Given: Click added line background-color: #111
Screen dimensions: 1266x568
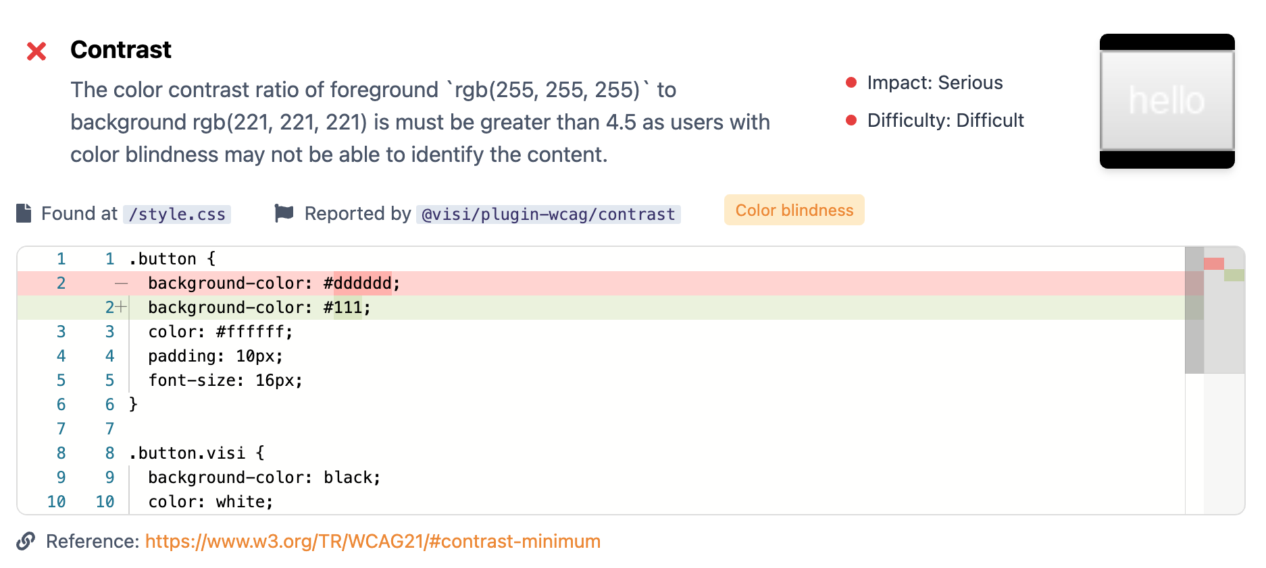Looking at the screenshot, I should (x=259, y=308).
